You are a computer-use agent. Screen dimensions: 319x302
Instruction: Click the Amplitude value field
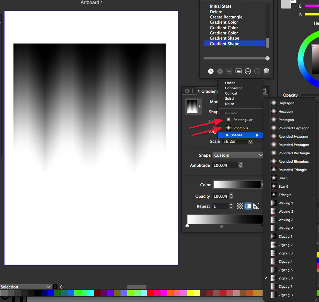click(x=224, y=165)
